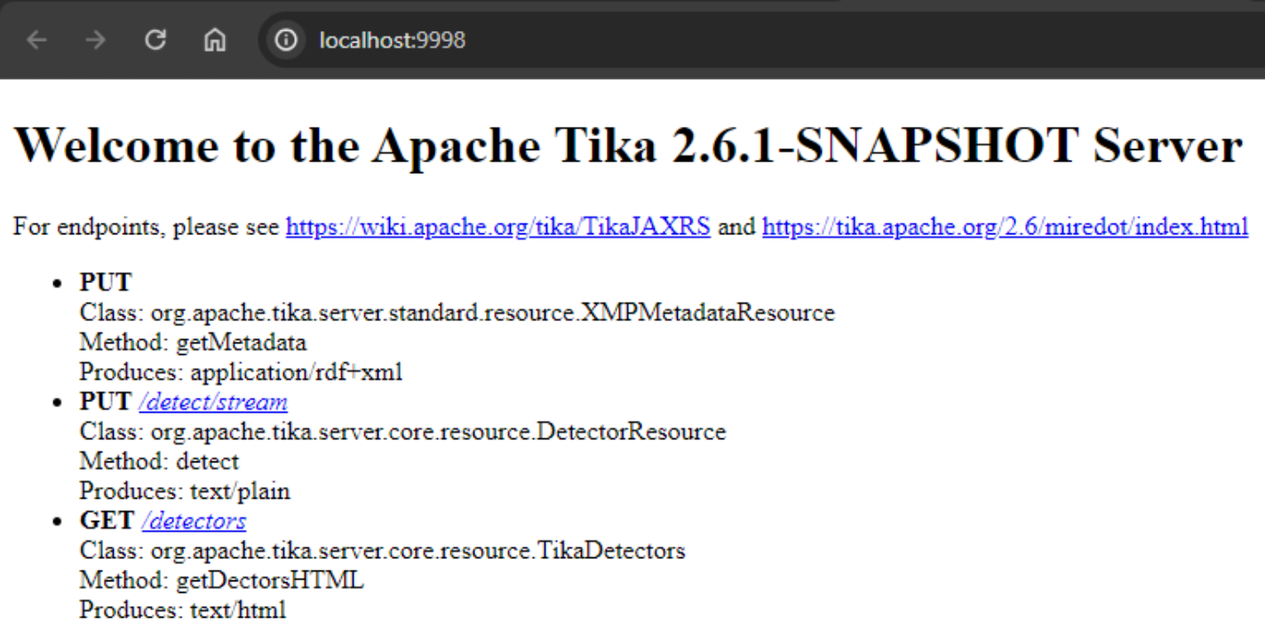The width and height of the screenshot is (1265, 623).
Task: Click the 'Method: detect' line
Action: click(159, 461)
